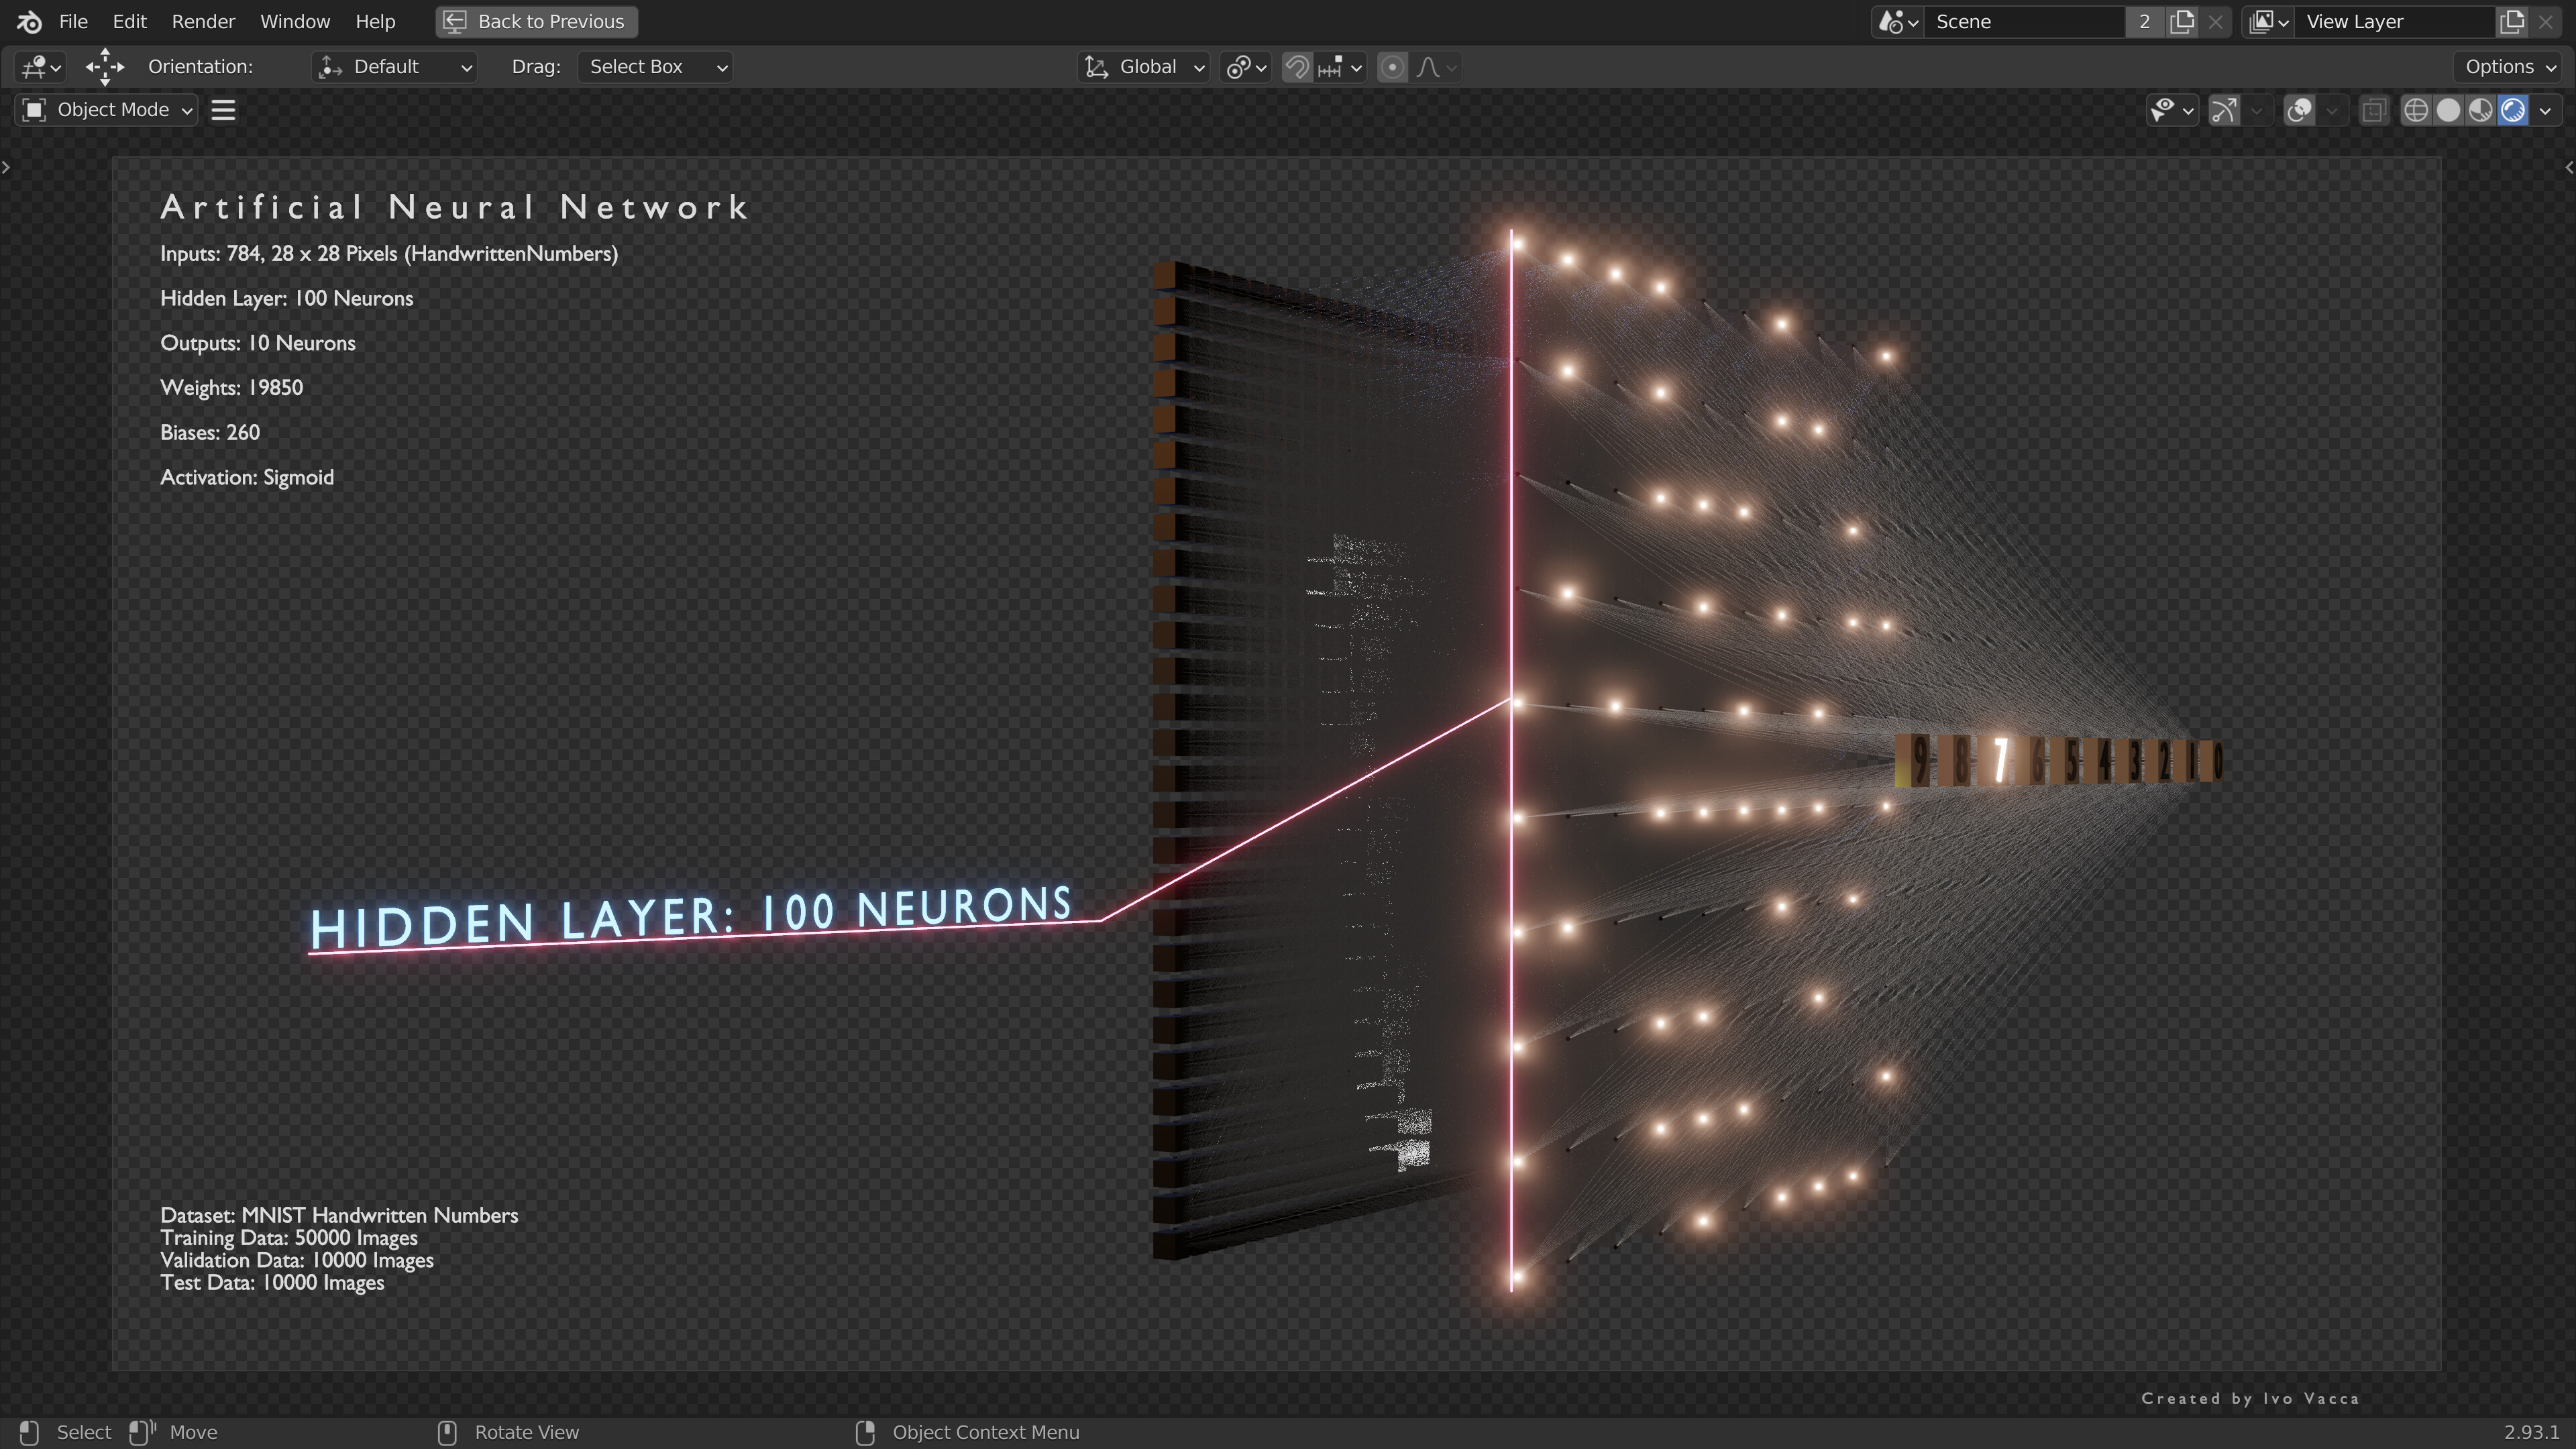Toggle viewport overlays
Screen dimensions: 2576x1449
tap(2298, 110)
